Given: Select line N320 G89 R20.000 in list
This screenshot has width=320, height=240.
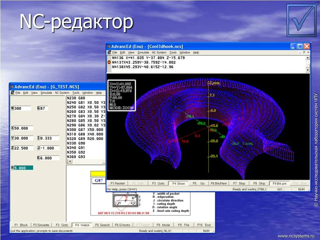Looking at the screenshot, I should pos(85,139).
